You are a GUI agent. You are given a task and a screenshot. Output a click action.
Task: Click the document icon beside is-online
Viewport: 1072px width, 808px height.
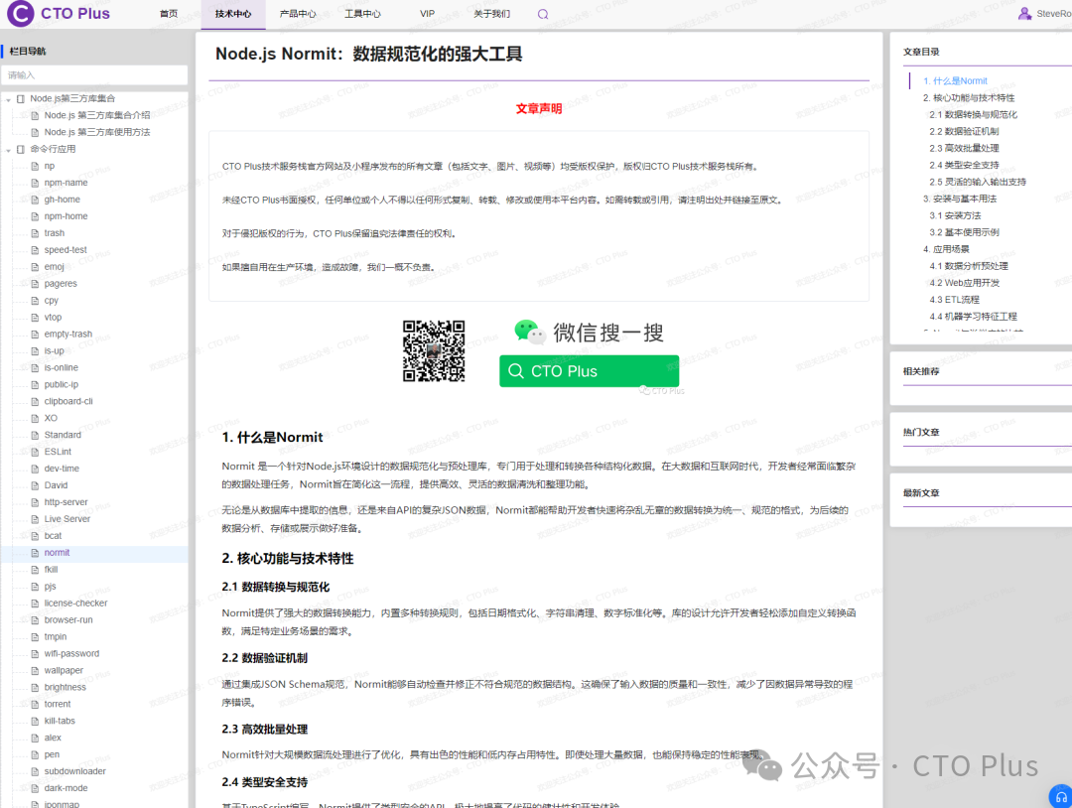click(x=35, y=368)
